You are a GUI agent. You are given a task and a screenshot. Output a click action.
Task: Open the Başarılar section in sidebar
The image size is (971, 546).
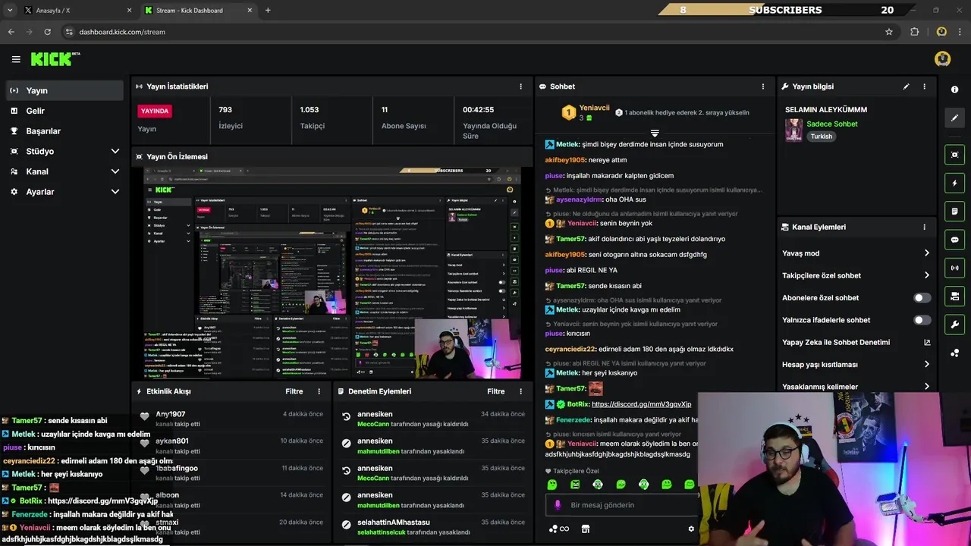tap(64, 131)
